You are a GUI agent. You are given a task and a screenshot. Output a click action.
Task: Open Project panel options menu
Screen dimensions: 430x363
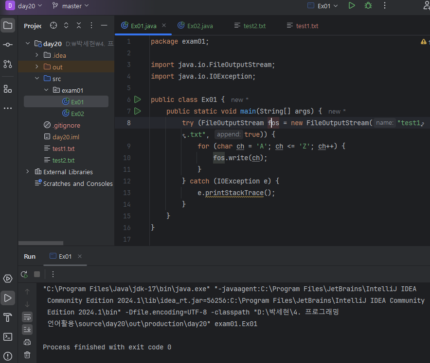coord(91,25)
